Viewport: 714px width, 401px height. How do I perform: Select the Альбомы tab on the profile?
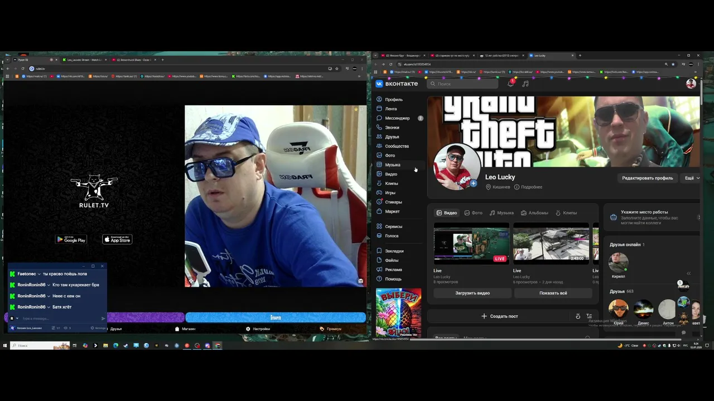(534, 213)
